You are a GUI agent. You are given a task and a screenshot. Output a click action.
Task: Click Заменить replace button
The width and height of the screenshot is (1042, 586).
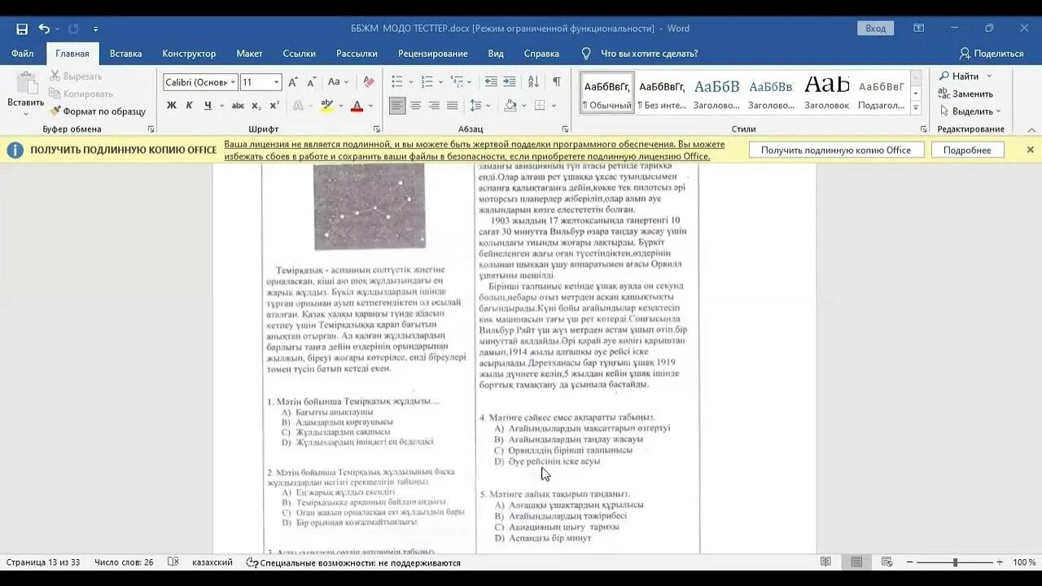click(965, 94)
